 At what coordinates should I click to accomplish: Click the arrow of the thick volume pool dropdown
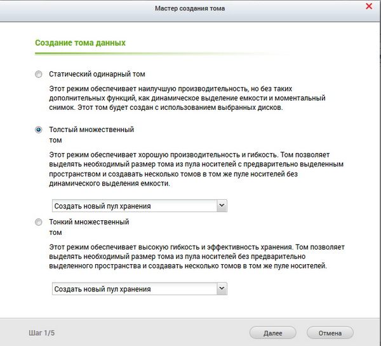221,206
